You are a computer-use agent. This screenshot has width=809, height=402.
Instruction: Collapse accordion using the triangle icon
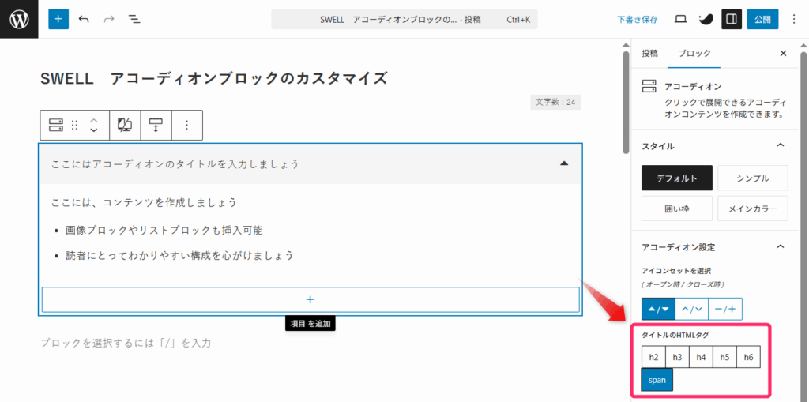[x=564, y=163]
